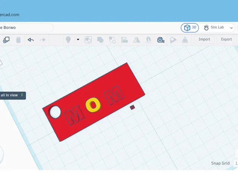This screenshot has height=178, width=238.
Task: Click the Duplicate and repeat icon
Action: coord(6,40)
